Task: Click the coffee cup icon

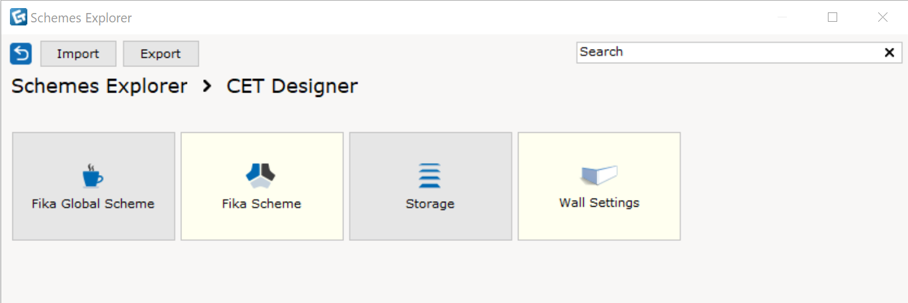Action: 93,176
